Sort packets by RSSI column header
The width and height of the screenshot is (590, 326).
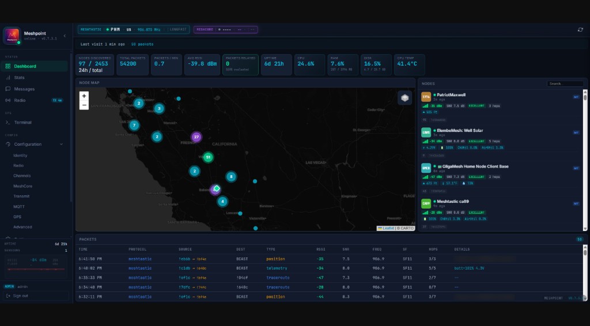320,249
